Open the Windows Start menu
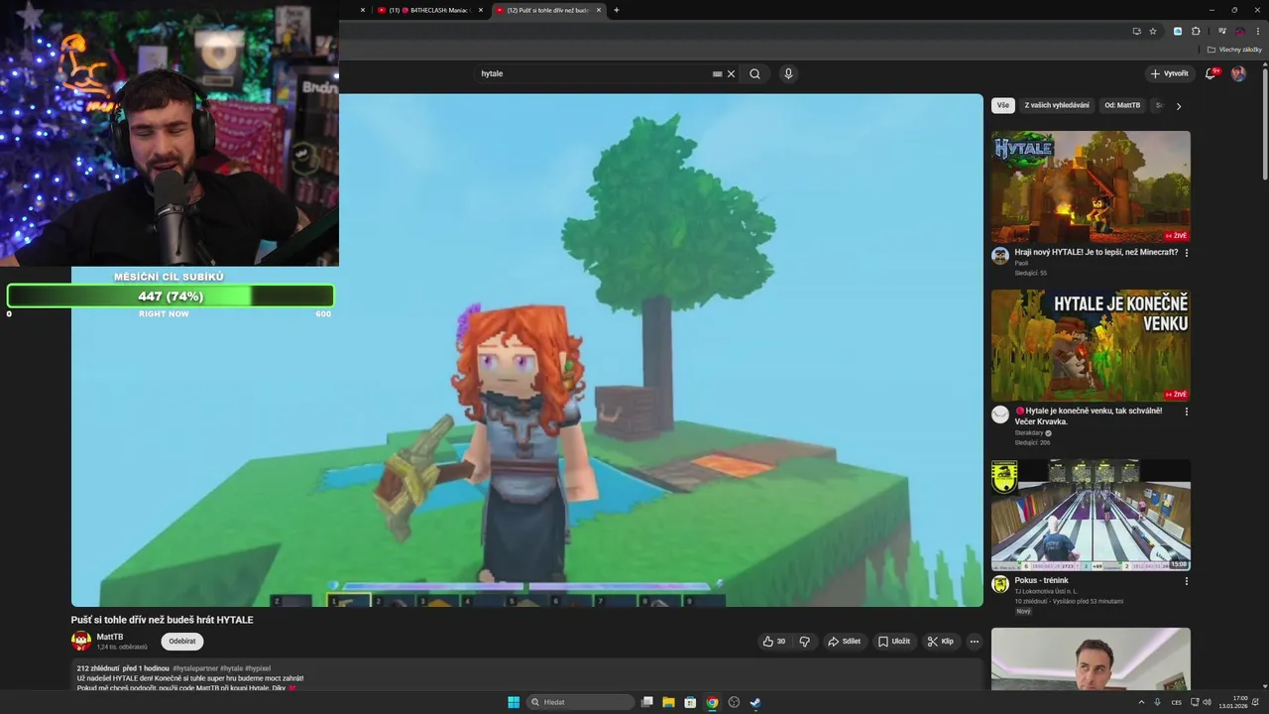The image size is (1269, 714). [514, 702]
